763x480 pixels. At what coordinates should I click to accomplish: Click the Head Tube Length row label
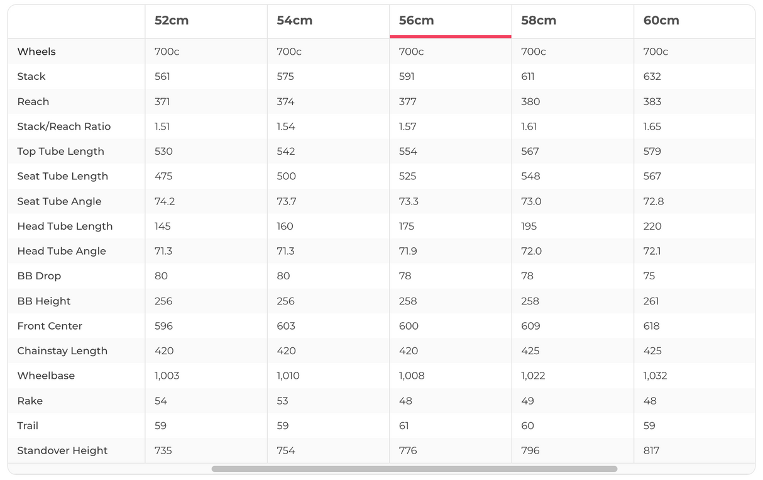(x=65, y=226)
